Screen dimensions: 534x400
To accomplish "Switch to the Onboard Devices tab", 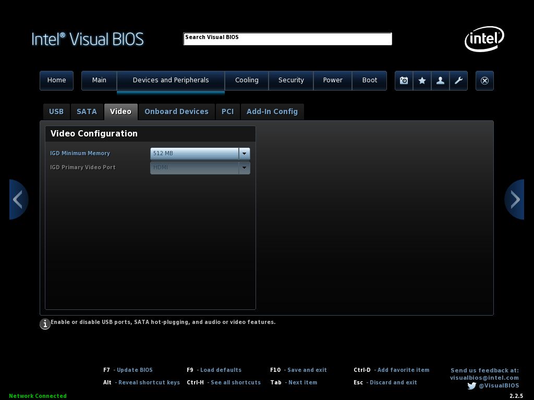I will (176, 111).
